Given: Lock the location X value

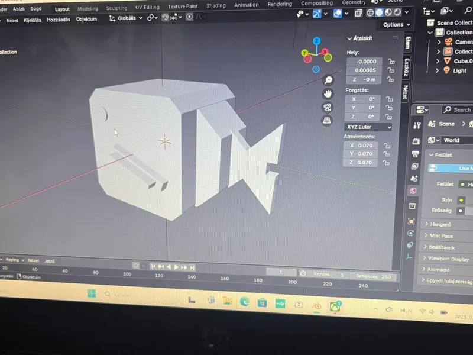Looking at the screenshot, I should [391, 62].
